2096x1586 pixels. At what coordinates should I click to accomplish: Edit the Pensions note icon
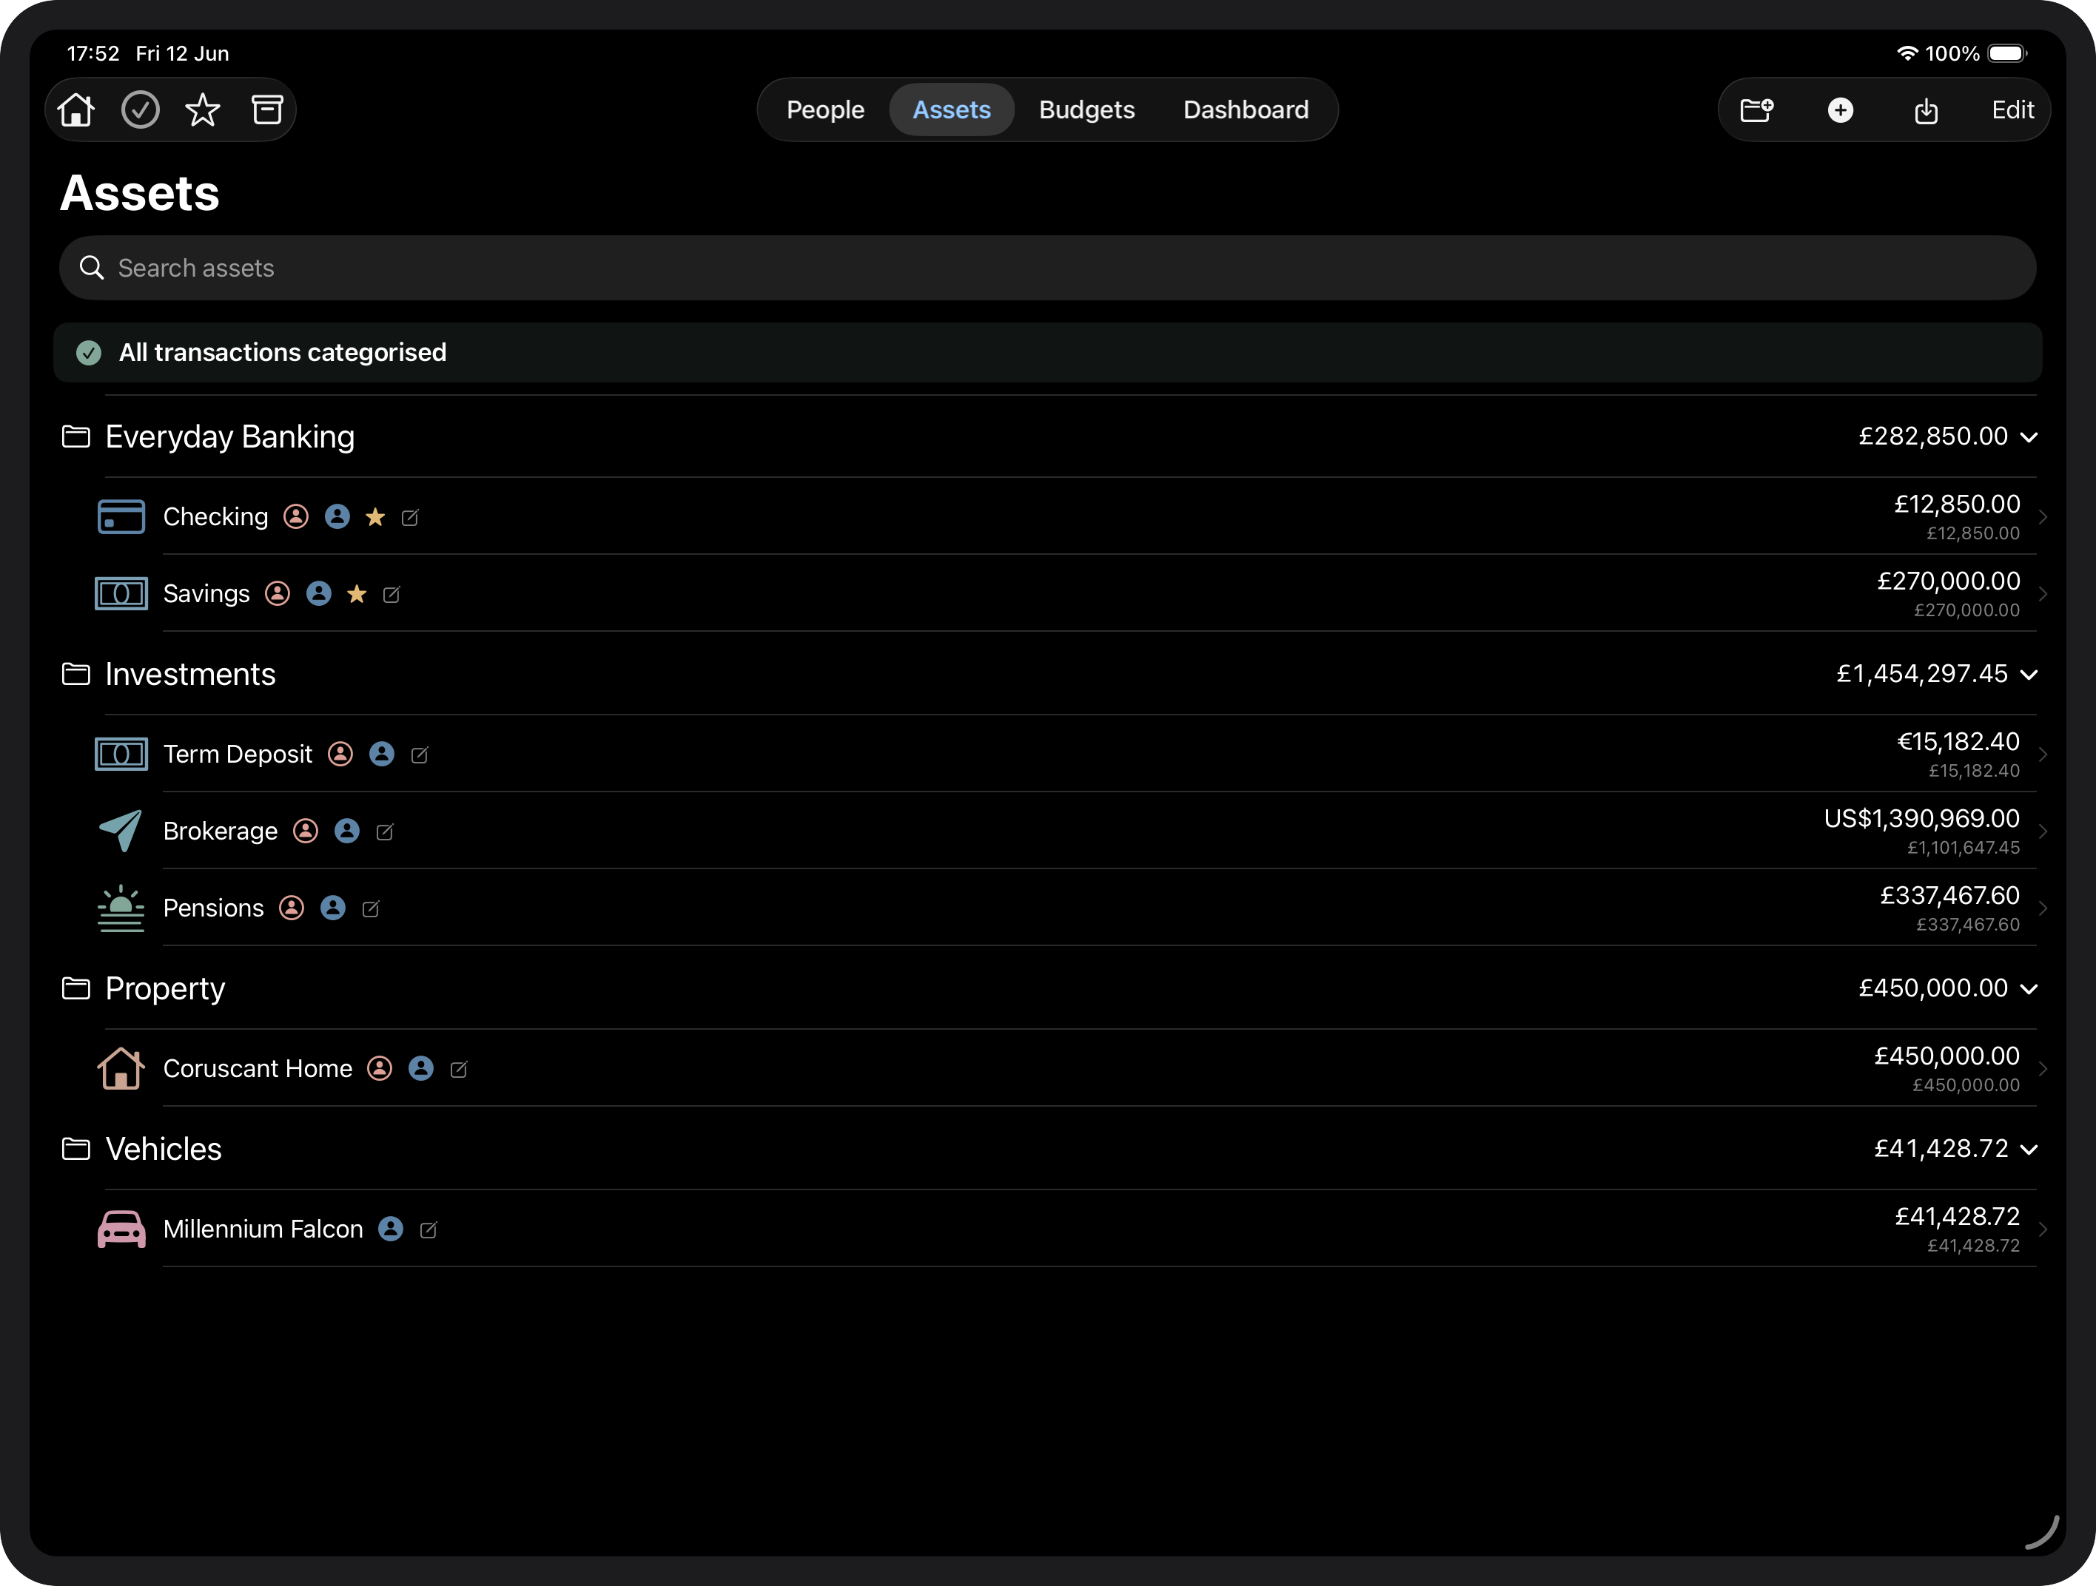(x=372, y=909)
